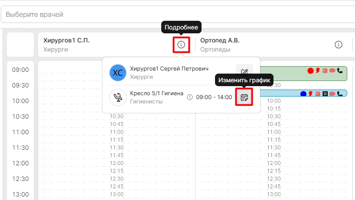Click the phone icon on the green appointment

coord(339,71)
